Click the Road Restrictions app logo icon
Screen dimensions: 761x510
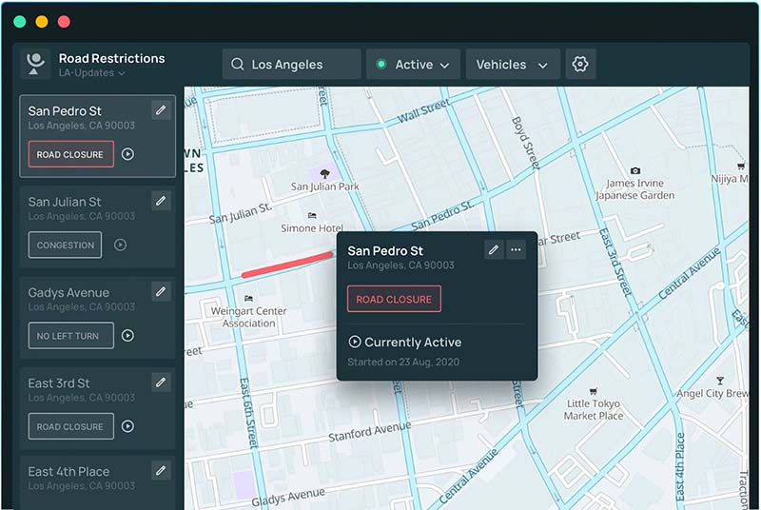pyautogui.click(x=35, y=64)
